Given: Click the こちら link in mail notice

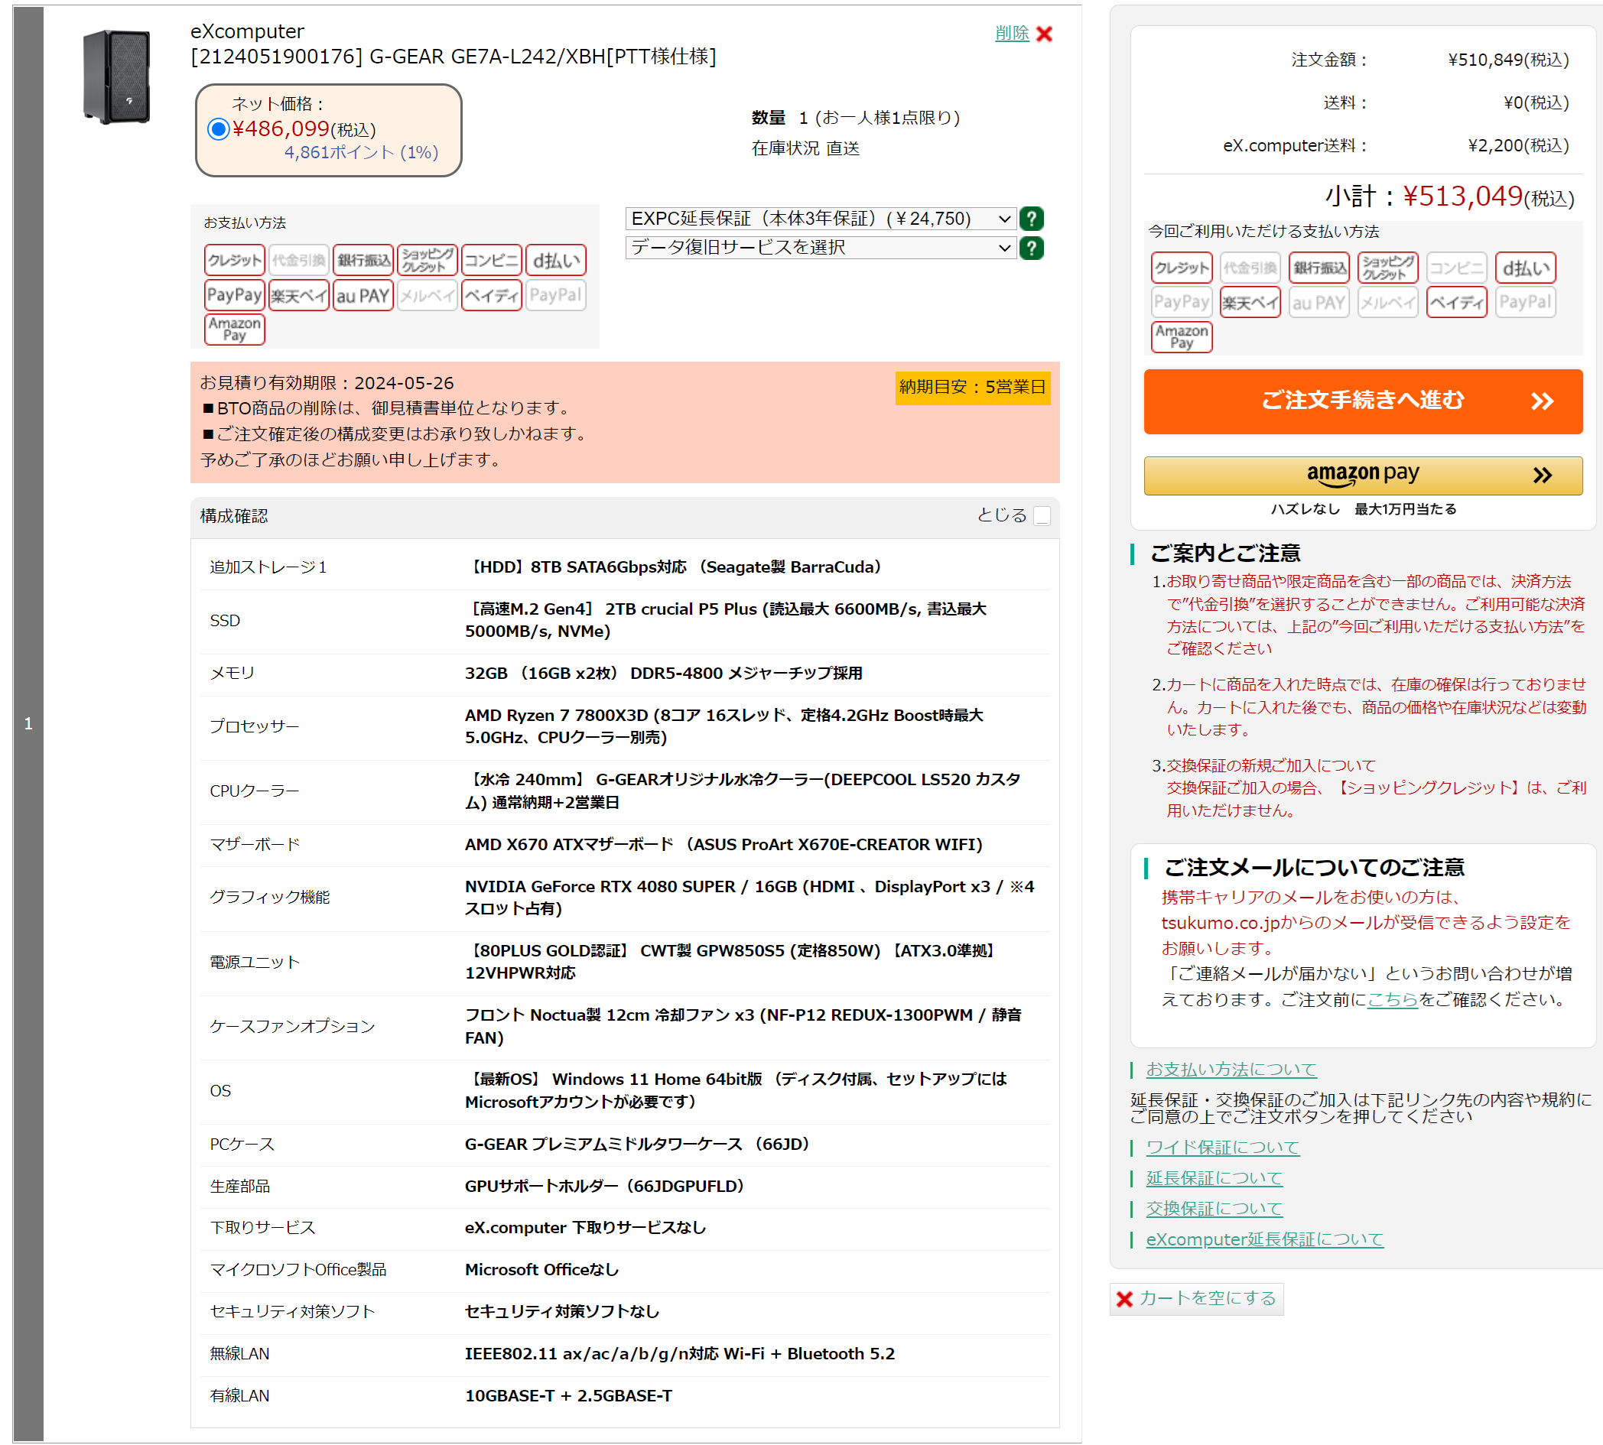Looking at the screenshot, I should [1392, 999].
